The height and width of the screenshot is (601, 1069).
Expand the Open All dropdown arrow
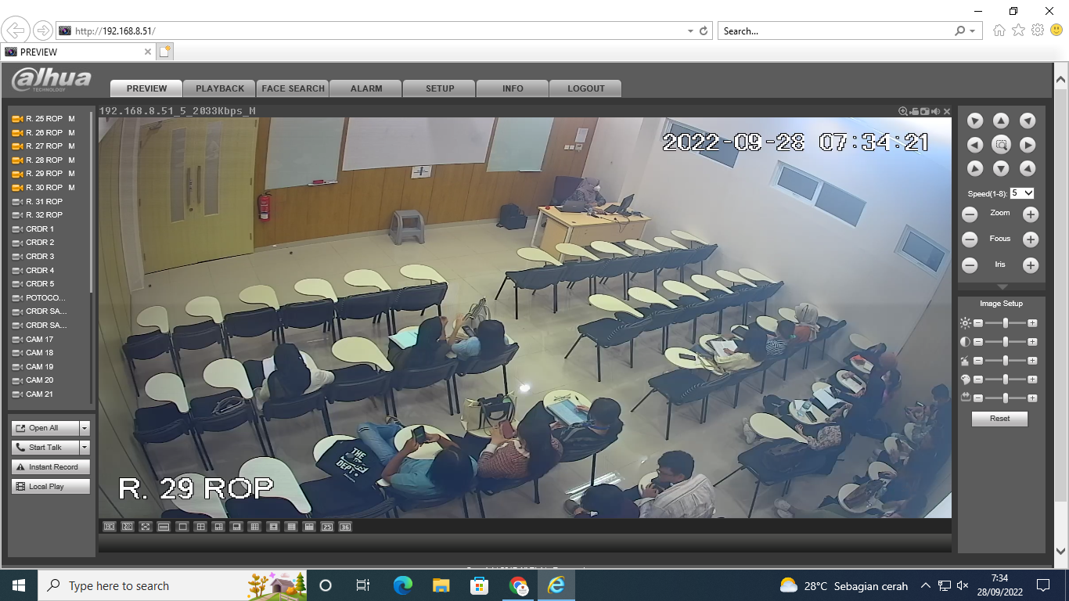click(x=85, y=428)
